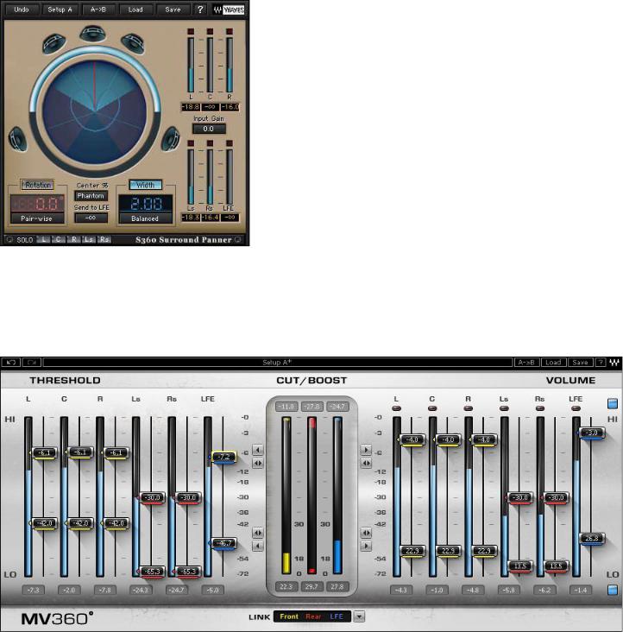Reset the LFE meter clip indicator in S360 Panner
623x632 pixels.
click(230, 143)
